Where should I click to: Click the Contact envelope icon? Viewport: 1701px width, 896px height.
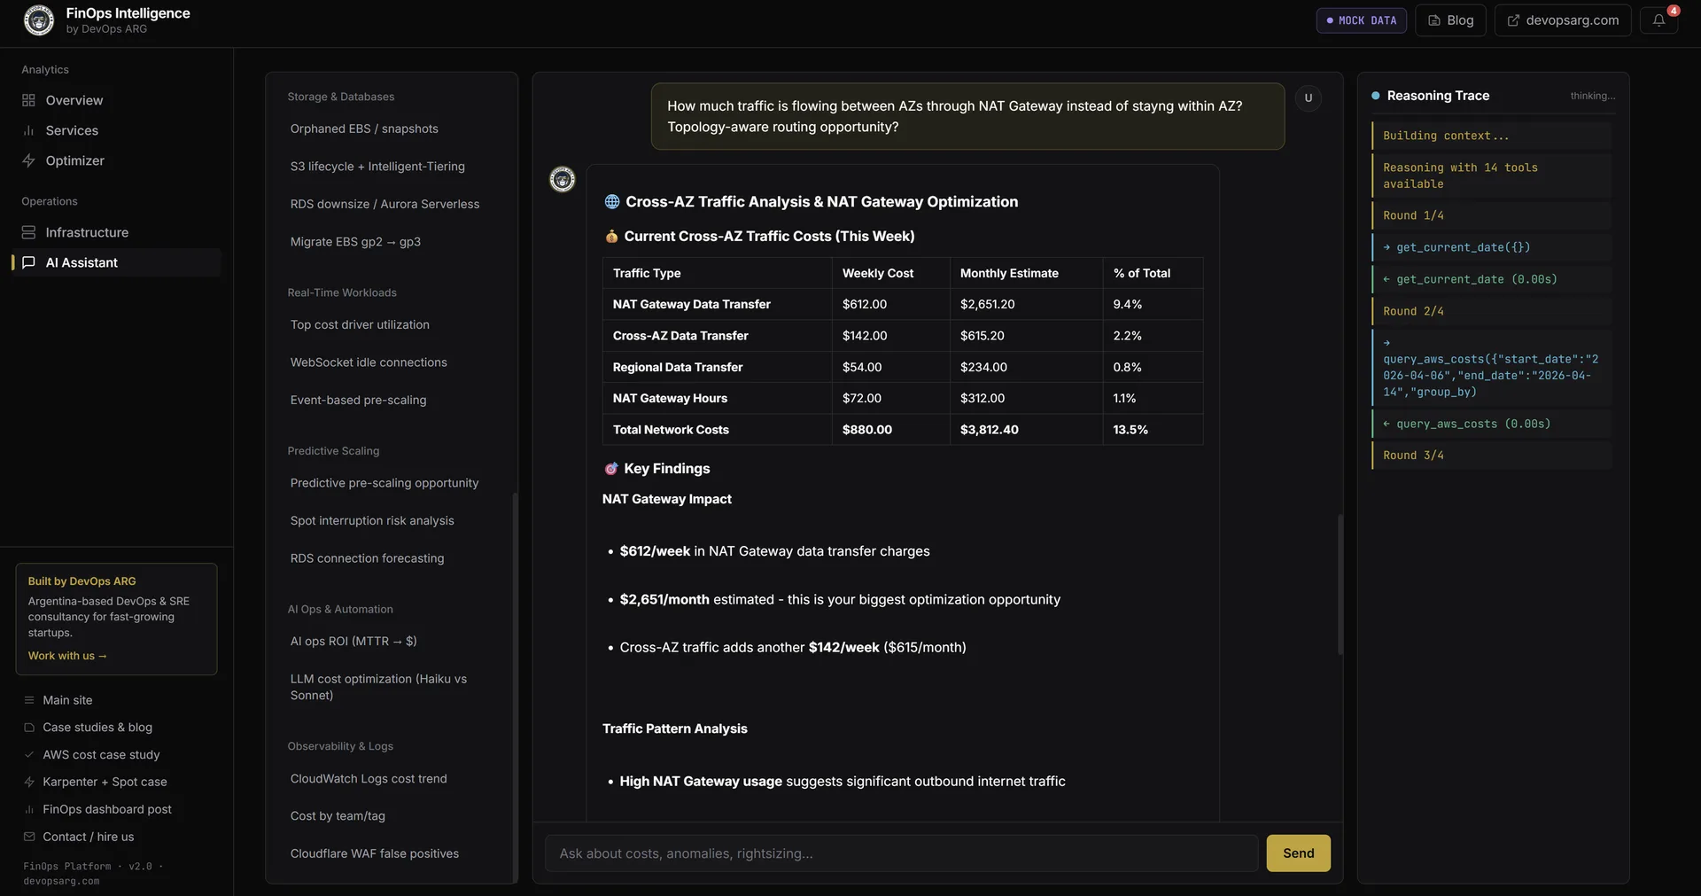click(x=29, y=837)
